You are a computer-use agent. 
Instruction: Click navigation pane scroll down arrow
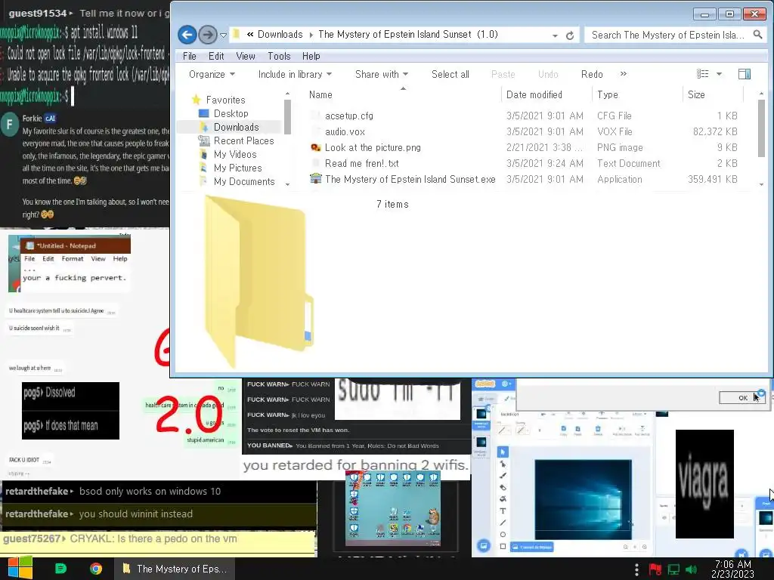tap(287, 184)
